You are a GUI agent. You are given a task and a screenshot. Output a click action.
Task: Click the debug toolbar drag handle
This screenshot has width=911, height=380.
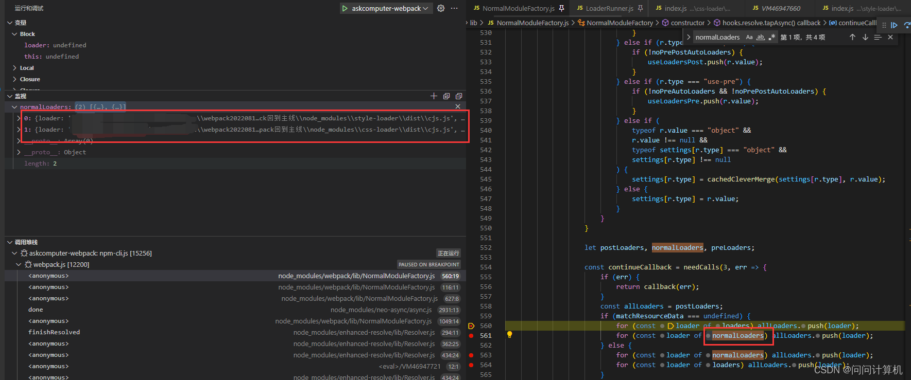point(884,25)
